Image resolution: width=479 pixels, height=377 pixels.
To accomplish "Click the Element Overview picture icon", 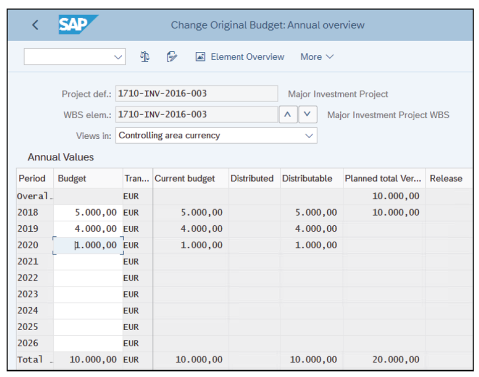I will click(x=200, y=56).
